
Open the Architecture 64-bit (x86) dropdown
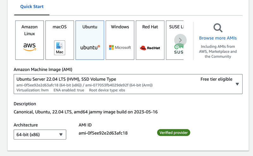click(x=40, y=134)
